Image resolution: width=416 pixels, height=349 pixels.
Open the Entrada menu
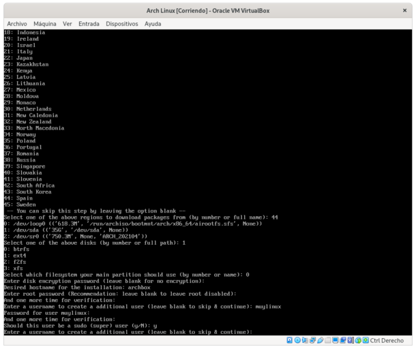click(x=89, y=24)
